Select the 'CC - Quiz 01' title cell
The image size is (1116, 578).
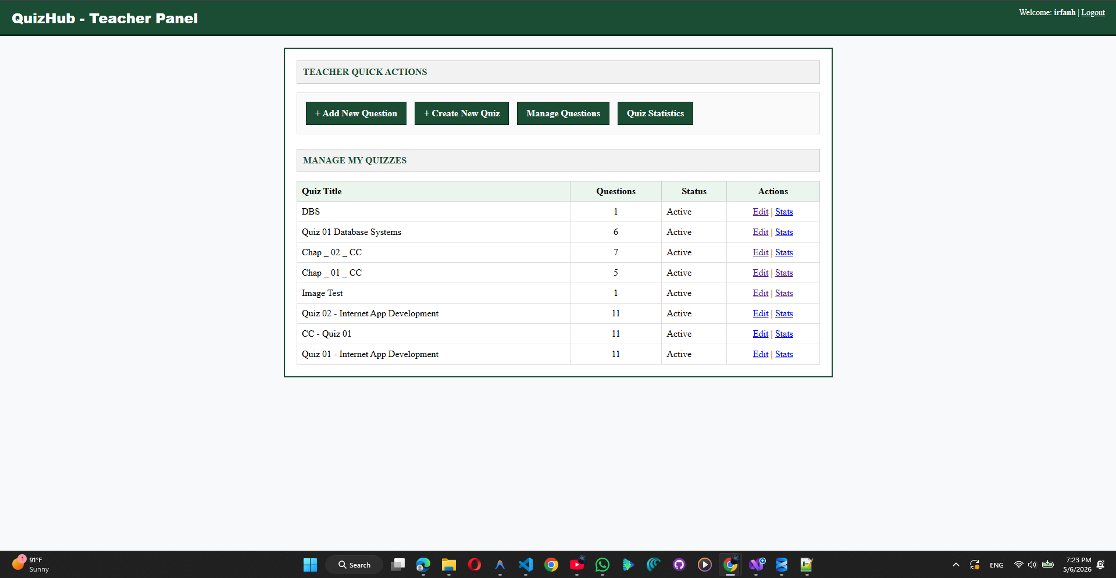point(433,334)
